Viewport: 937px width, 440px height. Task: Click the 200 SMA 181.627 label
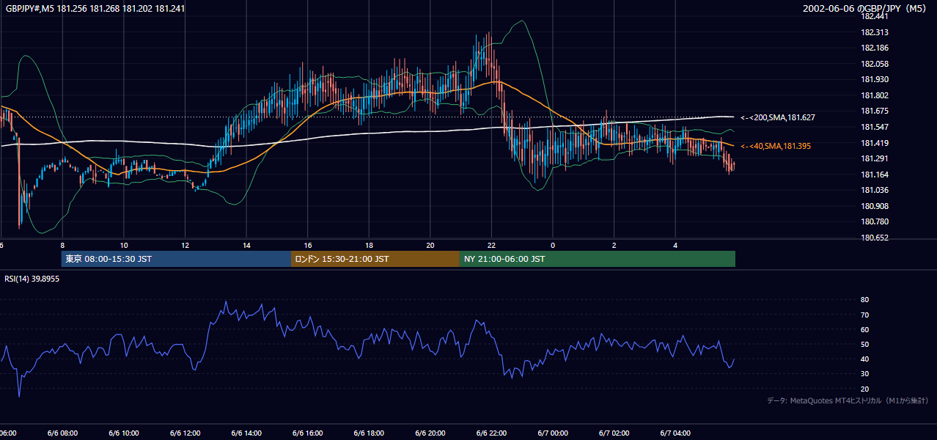click(x=778, y=117)
